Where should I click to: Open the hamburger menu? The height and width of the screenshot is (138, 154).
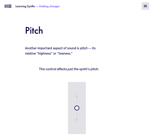click(x=145, y=6)
